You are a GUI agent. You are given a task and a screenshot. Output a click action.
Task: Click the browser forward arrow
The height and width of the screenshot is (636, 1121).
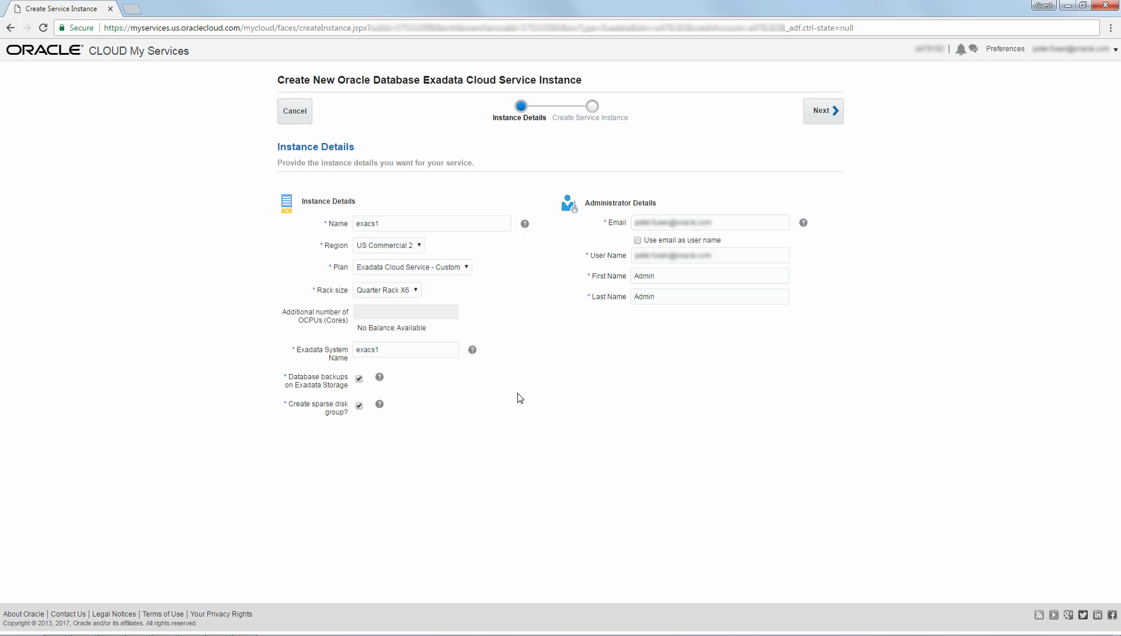tap(27, 27)
